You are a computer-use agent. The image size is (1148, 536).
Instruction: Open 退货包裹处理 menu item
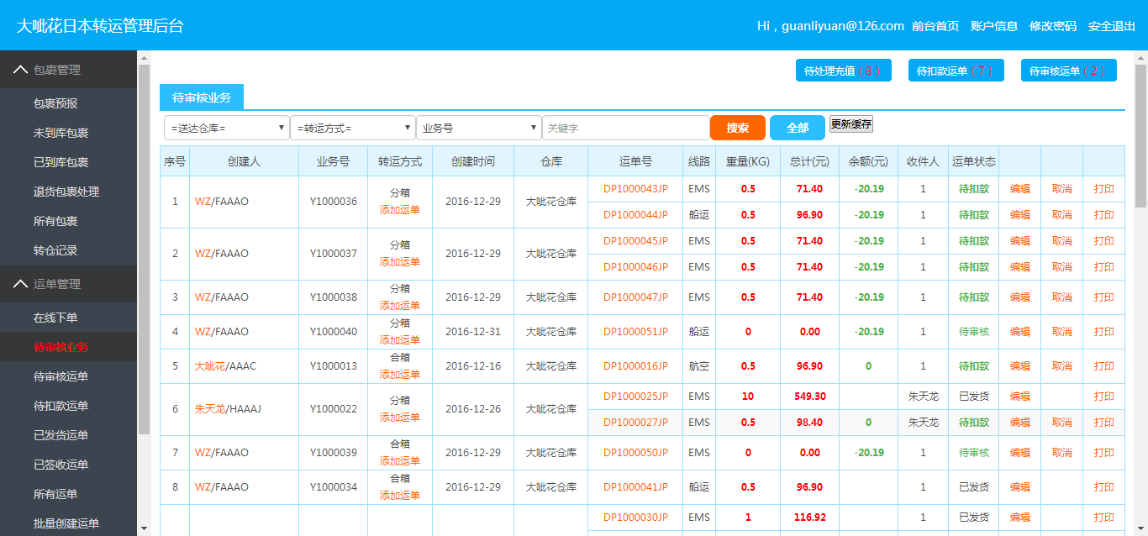coord(68,192)
